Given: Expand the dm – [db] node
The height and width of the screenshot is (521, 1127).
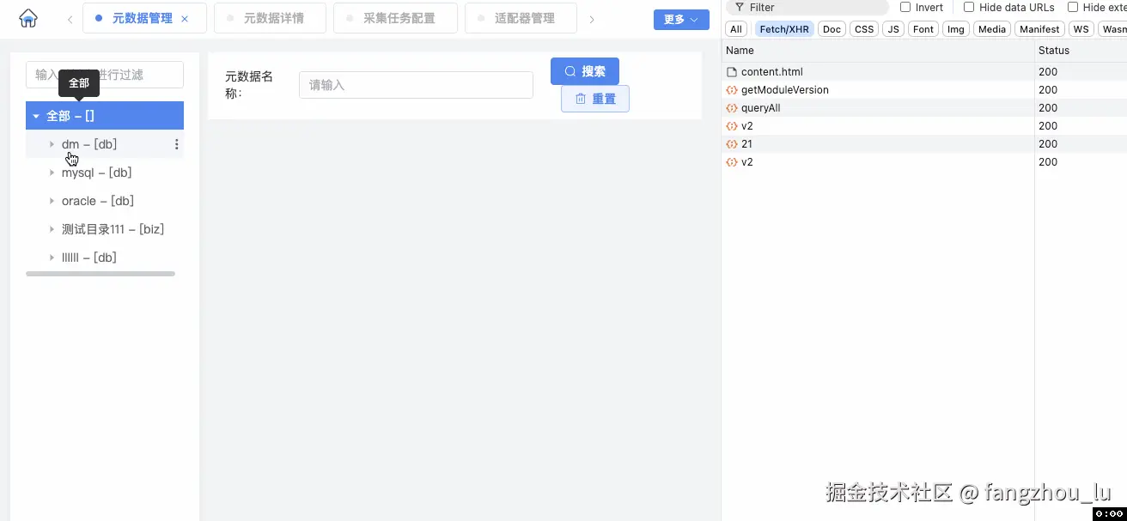Looking at the screenshot, I should pyautogui.click(x=52, y=144).
